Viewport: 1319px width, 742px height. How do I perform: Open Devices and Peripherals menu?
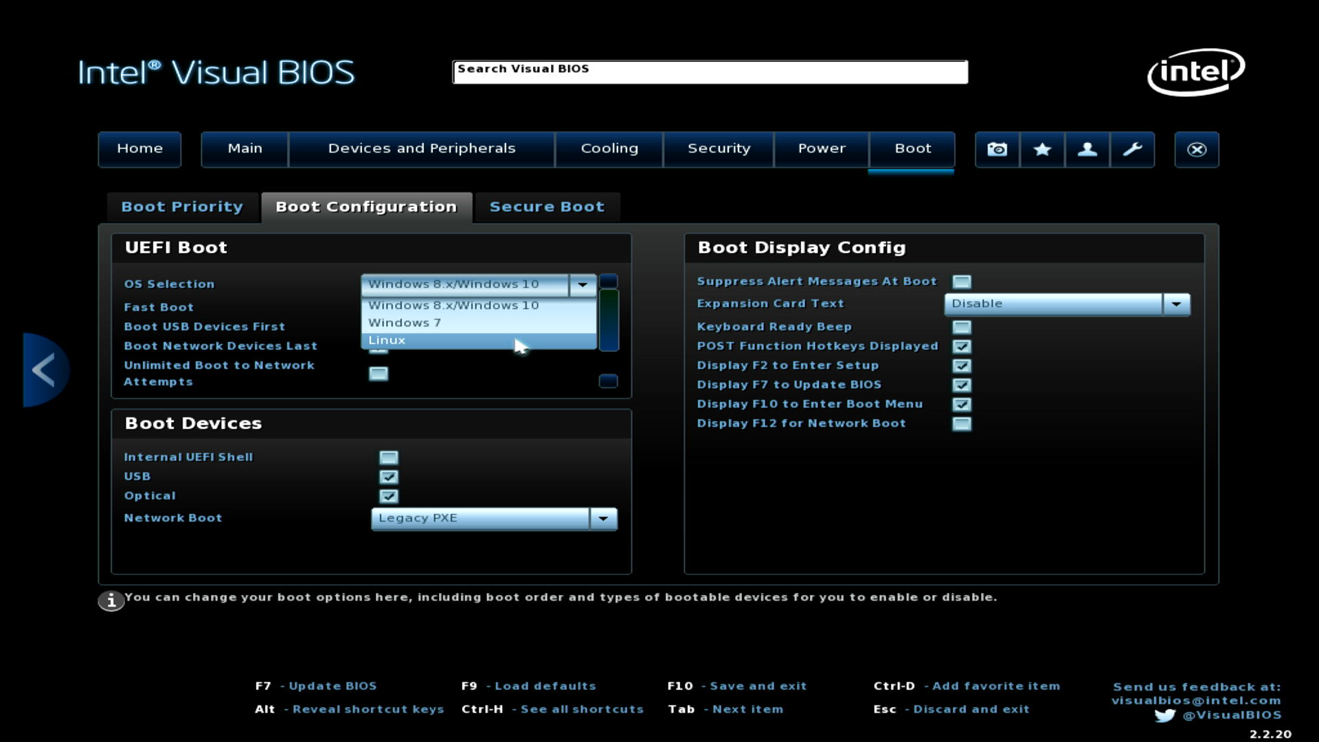421,149
